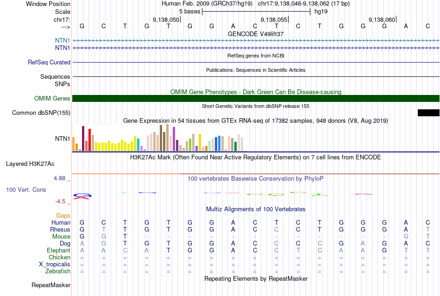Select the light blue NTN1 intron arrow line

point(256,41)
